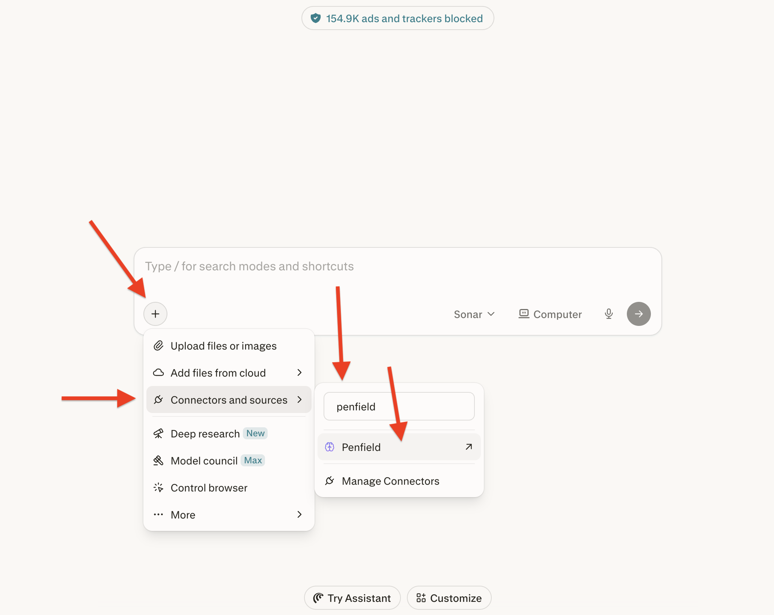Choose Upload files or images
The image size is (774, 615).
click(229, 346)
